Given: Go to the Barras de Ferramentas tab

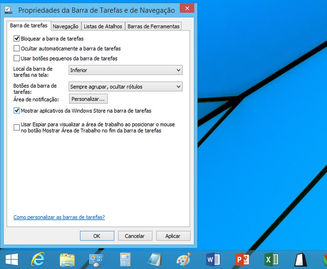Looking at the screenshot, I should click(154, 26).
